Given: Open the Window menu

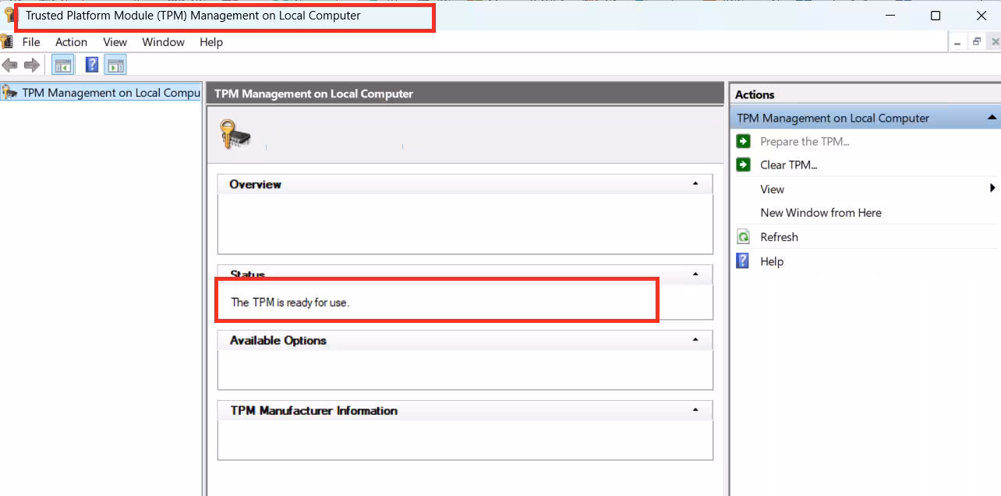Looking at the screenshot, I should click(163, 42).
